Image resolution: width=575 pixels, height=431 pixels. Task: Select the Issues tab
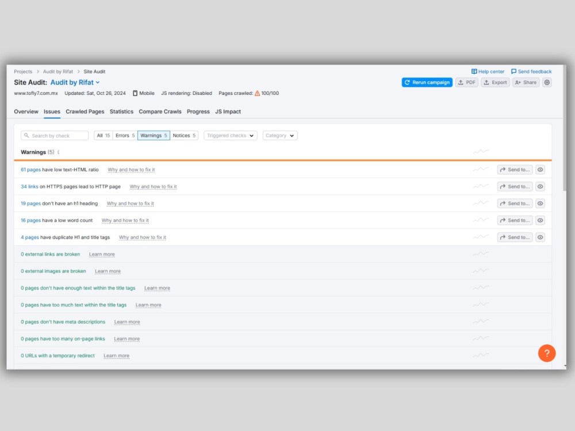[x=52, y=112]
